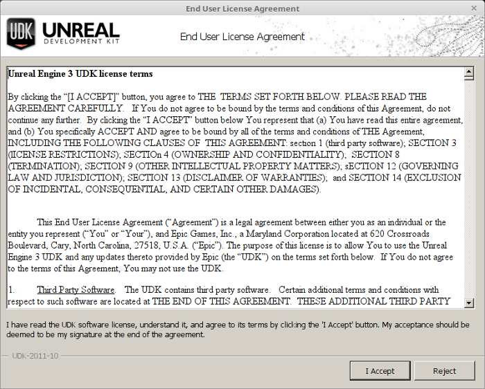The width and height of the screenshot is (485, 389).
Task: Click the UDK shield logo icon
Action: pos(21,33)
